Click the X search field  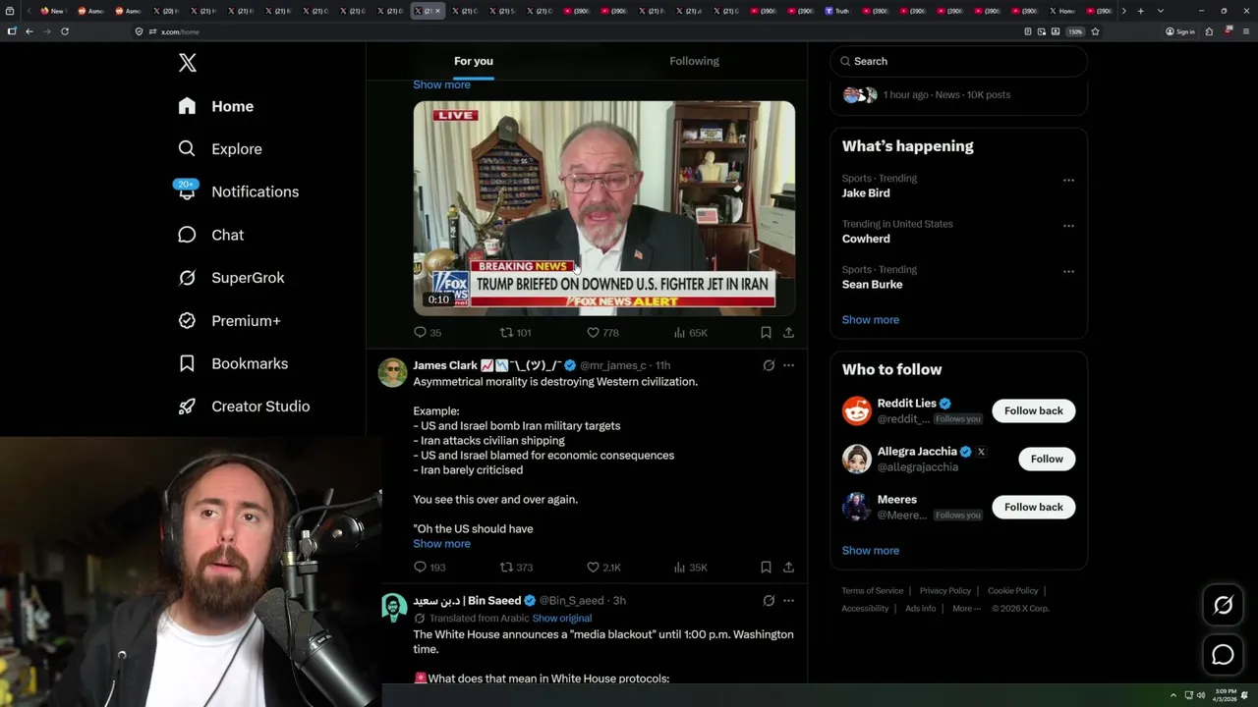click(x=958, y=61)
